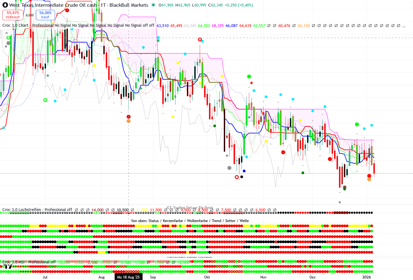
Task: Open the symbol search via West Texas Intermediate title
Action: [x=53, y=5]
